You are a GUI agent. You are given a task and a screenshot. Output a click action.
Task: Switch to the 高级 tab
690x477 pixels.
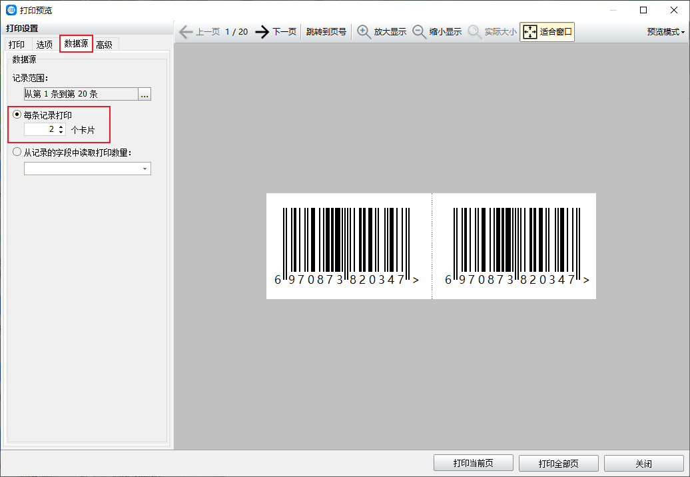click(105, 45)
